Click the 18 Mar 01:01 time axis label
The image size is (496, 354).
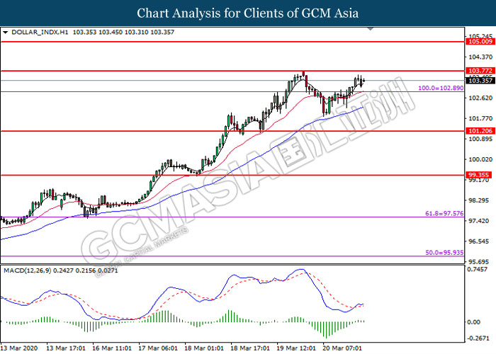coord(204,348)
